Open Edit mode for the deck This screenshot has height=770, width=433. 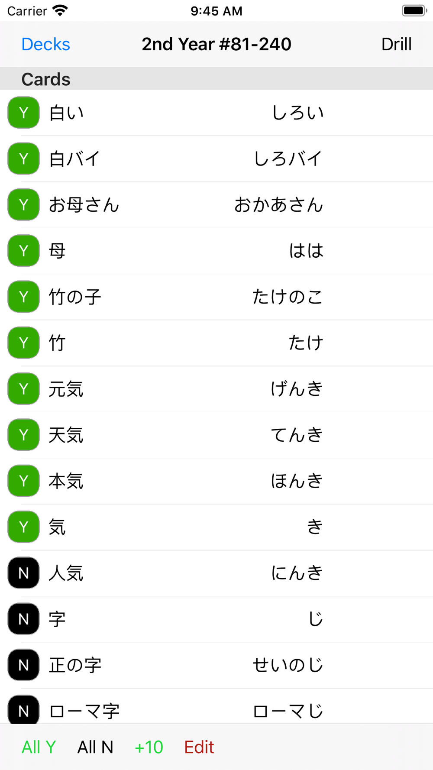coord(199,747)
